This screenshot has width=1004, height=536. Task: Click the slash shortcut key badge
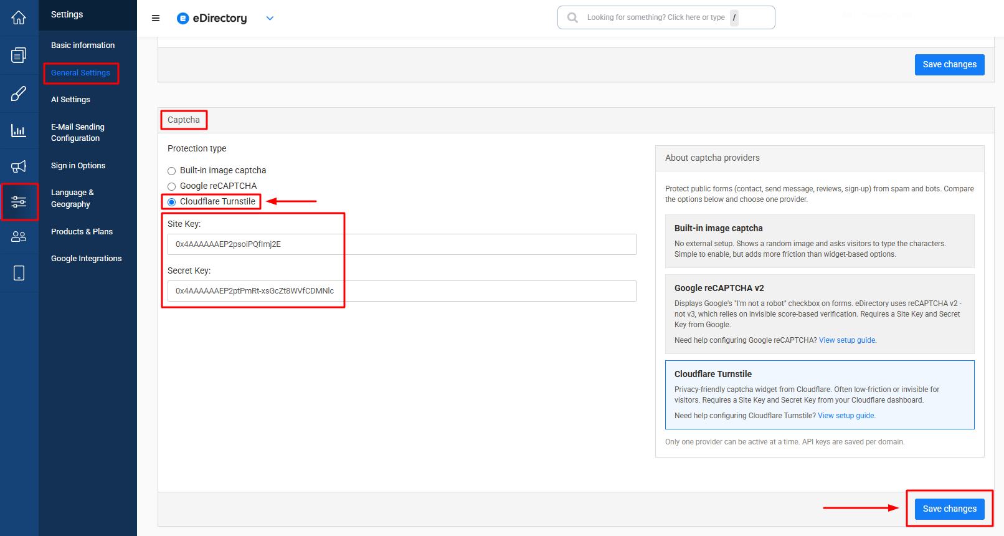pos(734,17)
